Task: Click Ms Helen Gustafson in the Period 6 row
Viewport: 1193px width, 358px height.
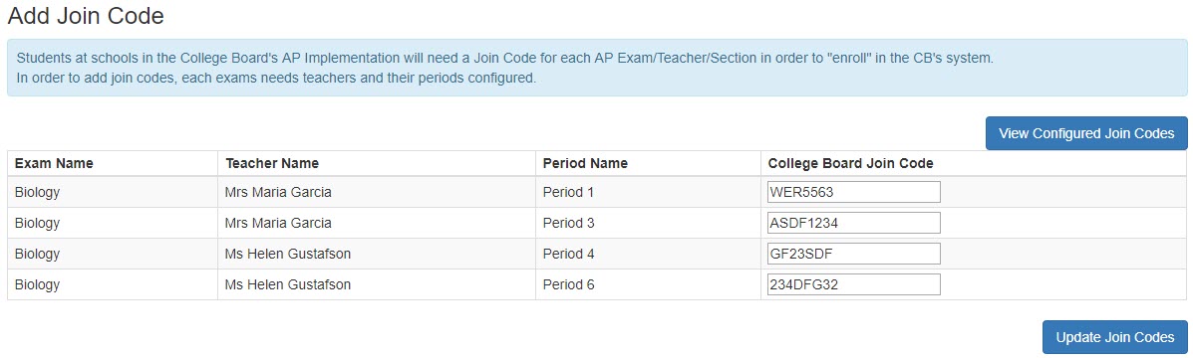Action: coord(288,285)
